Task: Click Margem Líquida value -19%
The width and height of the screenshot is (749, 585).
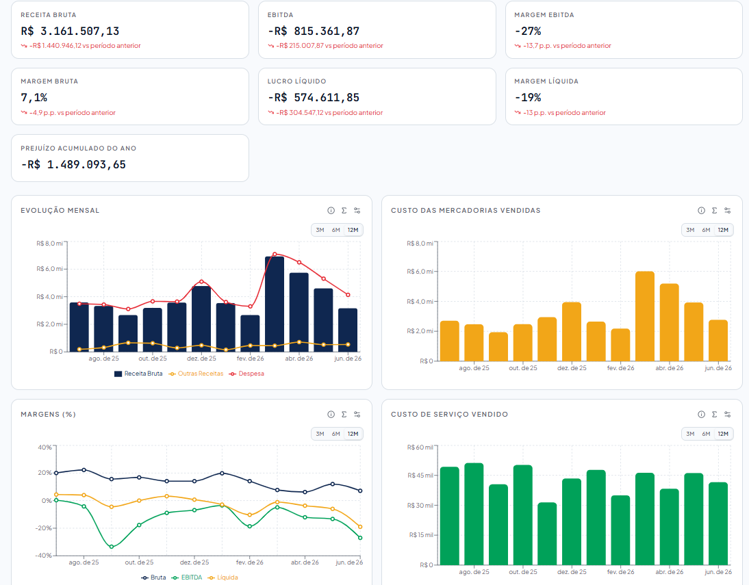Action: [x=528, y=98]
